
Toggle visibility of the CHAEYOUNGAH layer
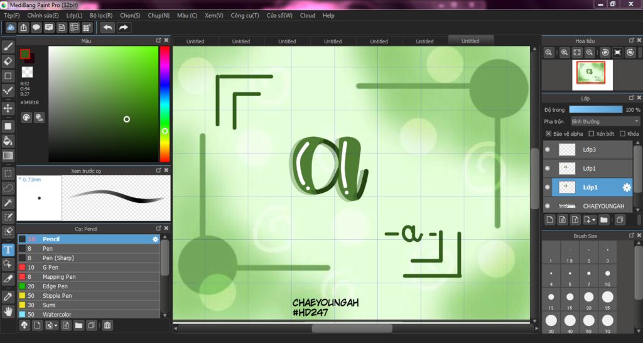548,206
